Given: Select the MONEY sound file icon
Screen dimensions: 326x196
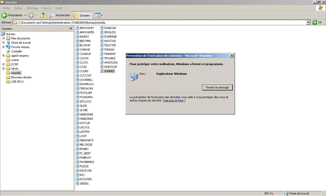Looking at the screenshot, I should (x=77, y=149).
